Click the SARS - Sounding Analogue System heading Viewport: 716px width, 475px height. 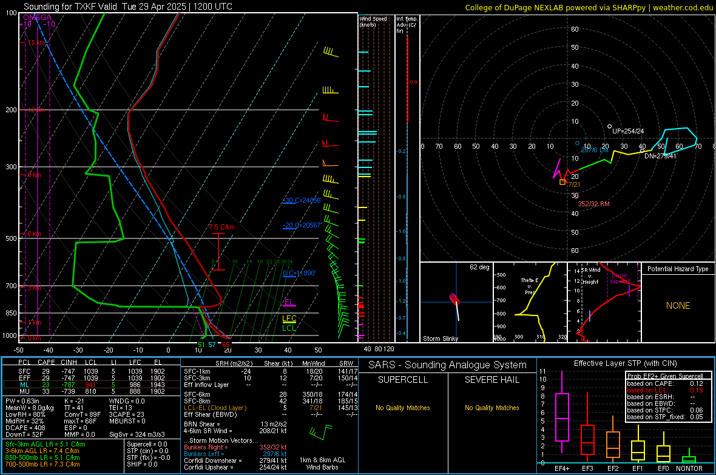tap(447, 365)
